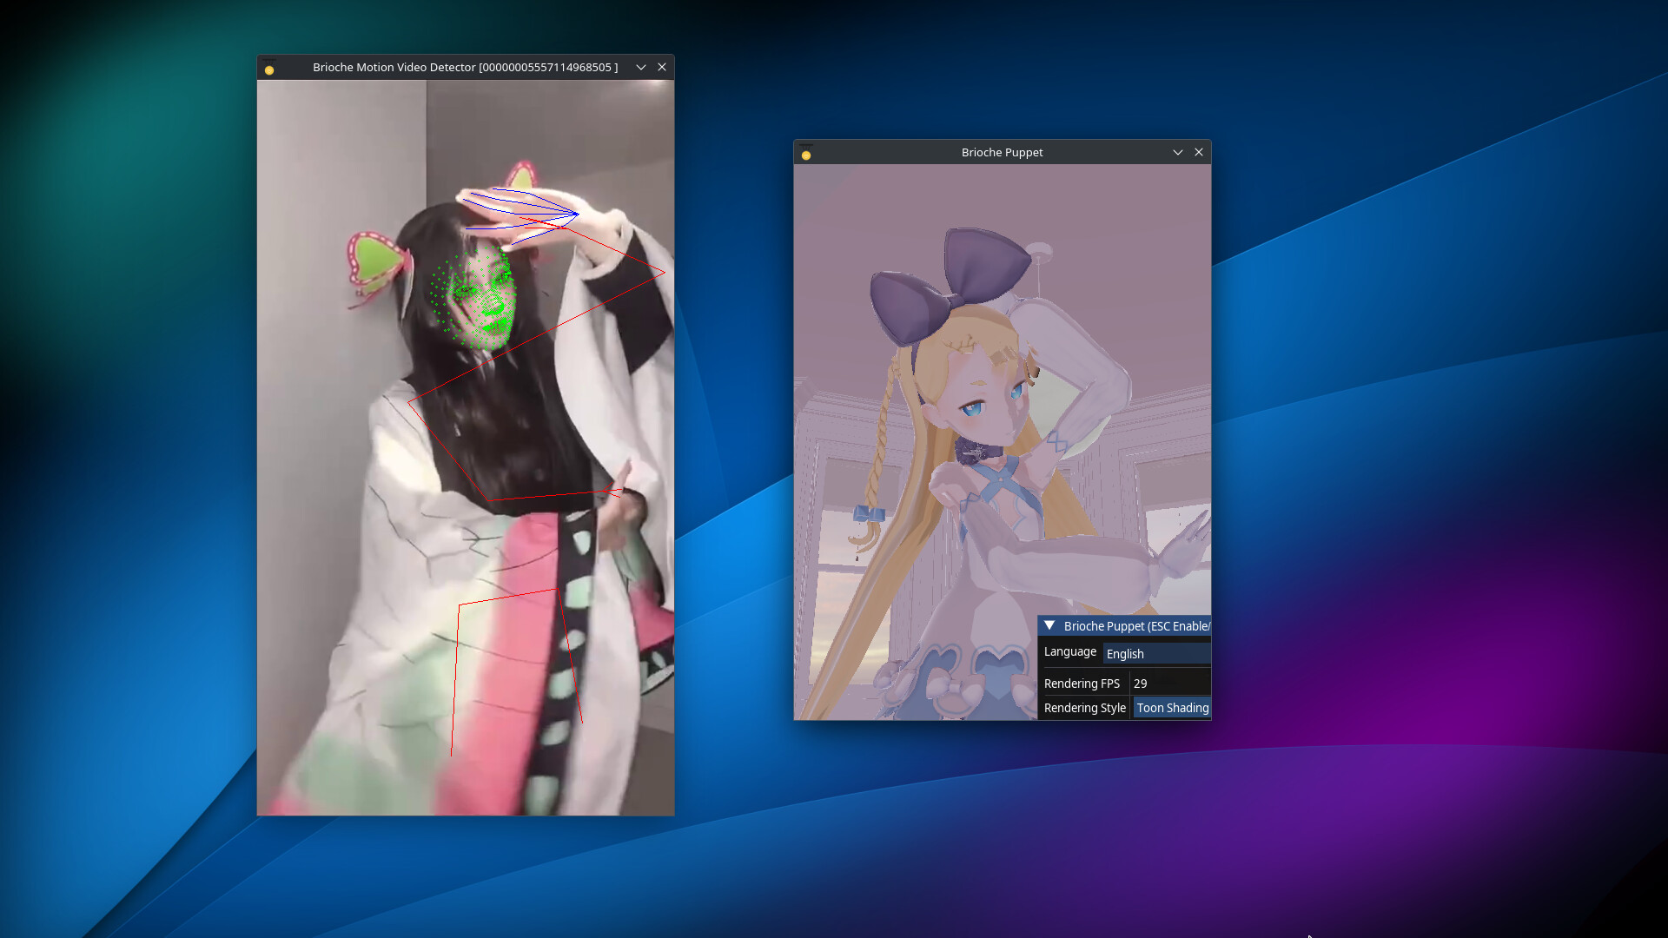Click the Rendering FPS value 29

1141,683
